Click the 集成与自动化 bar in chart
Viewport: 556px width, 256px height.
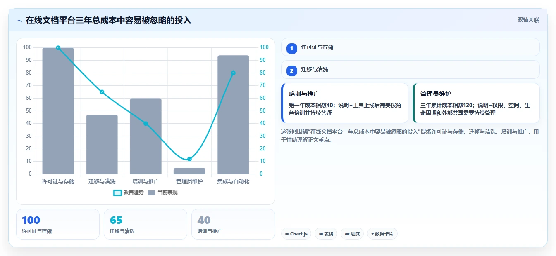coord(233,115)
